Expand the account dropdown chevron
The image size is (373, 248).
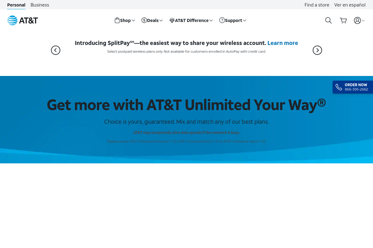[363, 20]
